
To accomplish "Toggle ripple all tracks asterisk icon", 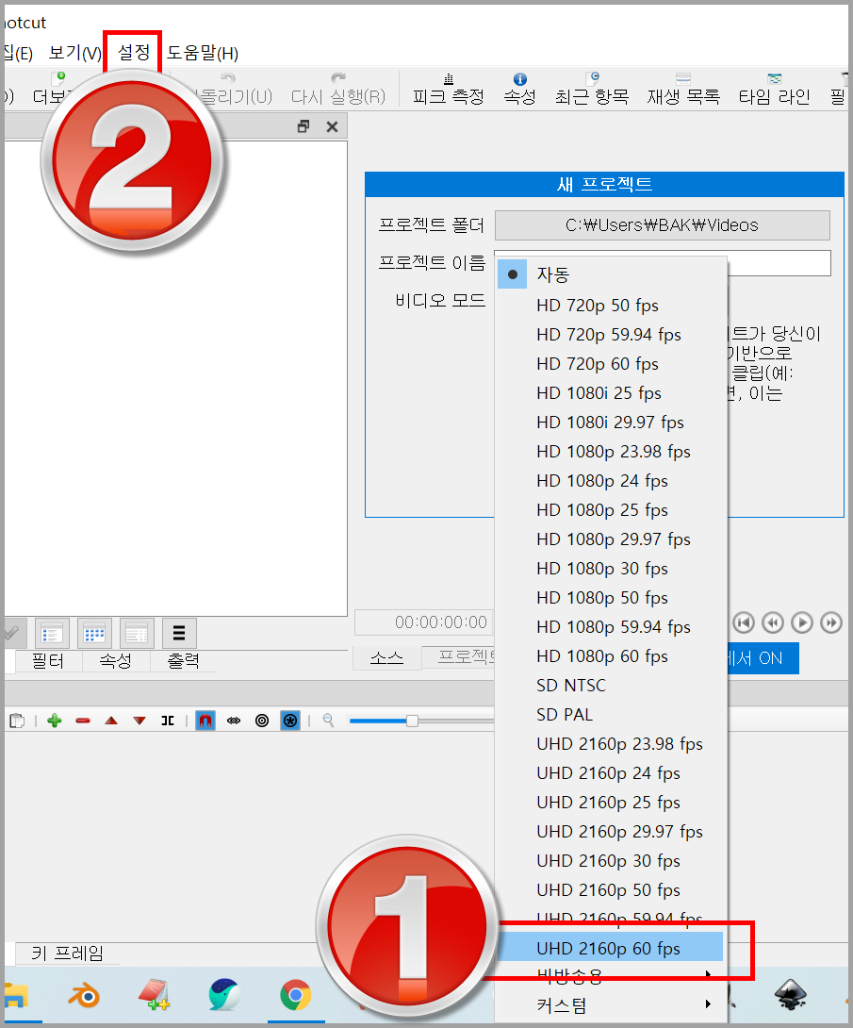I will 289,721.
